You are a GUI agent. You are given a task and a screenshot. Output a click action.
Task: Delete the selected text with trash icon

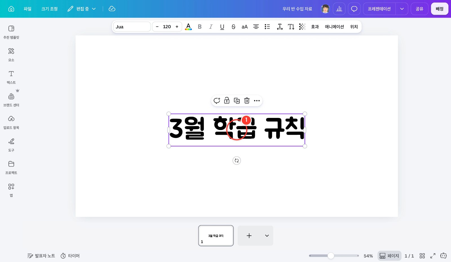(x=247, y=101)
